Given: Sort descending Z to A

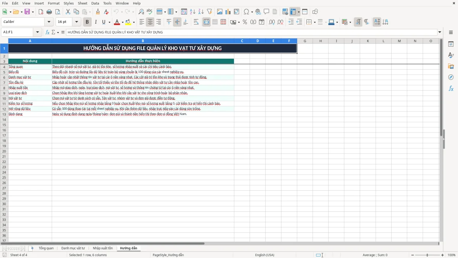Looking at the screenshot, I should pyautogui.click(x=201, y=12).
